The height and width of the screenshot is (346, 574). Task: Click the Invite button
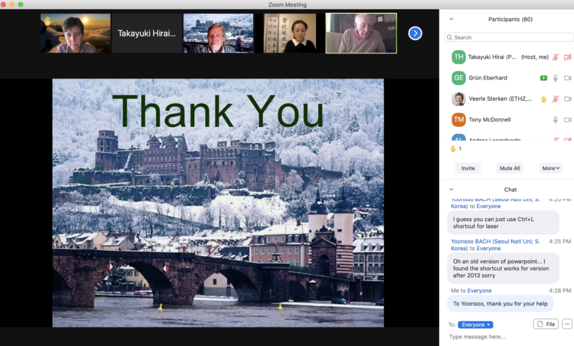click(468, 168)
